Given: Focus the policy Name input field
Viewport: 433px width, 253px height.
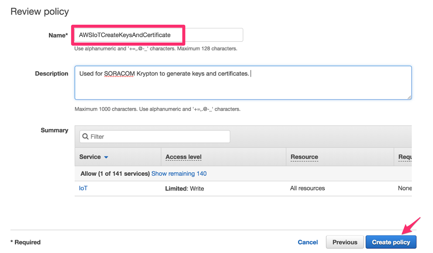Looking at the screenshot, I should 158,35.
